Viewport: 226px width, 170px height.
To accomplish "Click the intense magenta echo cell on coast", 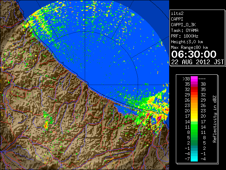I will (x=159, y=118).
